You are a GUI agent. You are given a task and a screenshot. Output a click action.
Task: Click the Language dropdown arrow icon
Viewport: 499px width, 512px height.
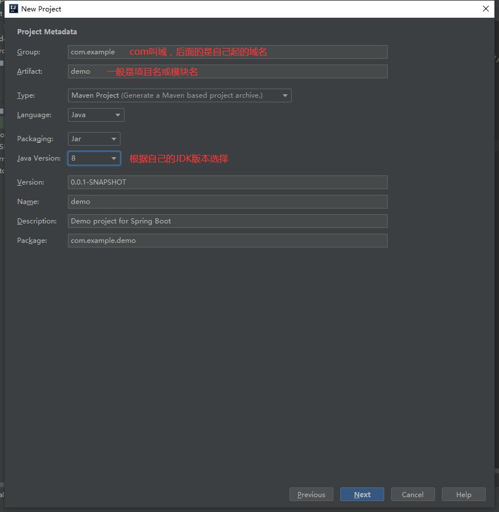point(118,115)
